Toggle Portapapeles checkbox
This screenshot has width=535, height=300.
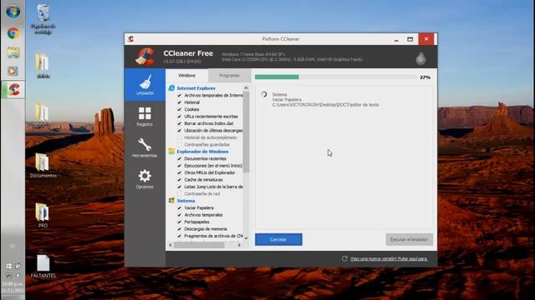[x=180, y=222]
